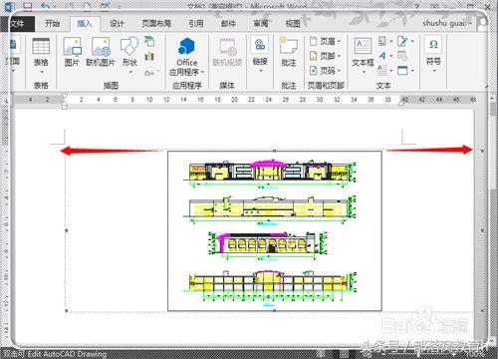498x359 pixels.
Task: Click the tab selector box left of the ruler
Action: (x=6, y=100)
